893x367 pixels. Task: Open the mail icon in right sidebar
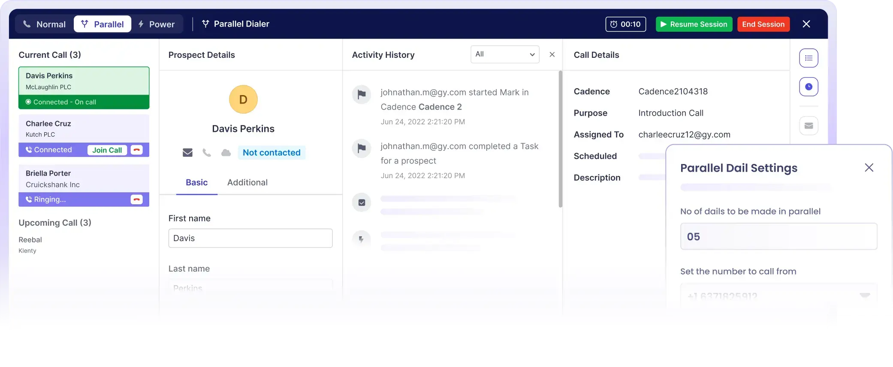tap(809, 126)
